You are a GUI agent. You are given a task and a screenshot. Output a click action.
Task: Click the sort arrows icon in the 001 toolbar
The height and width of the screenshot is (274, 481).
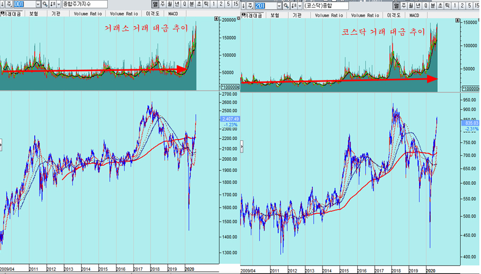pos(53,5)
